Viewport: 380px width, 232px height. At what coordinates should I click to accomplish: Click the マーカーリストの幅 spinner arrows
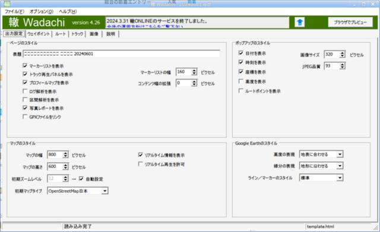(x=194, y=72)
